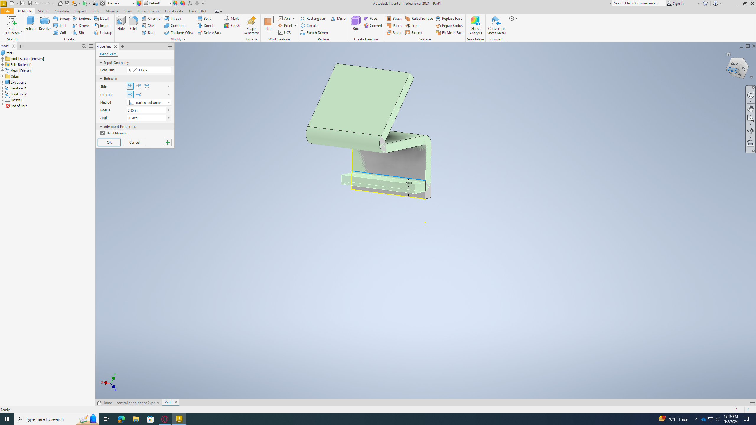The image size is (756, 425).
Task: Choose the Rectangular pattern tool
Action: click(313, 18)
